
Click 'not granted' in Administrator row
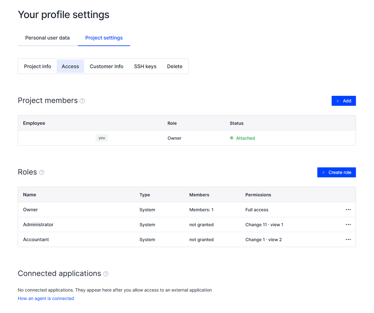(x=201, y=225)
